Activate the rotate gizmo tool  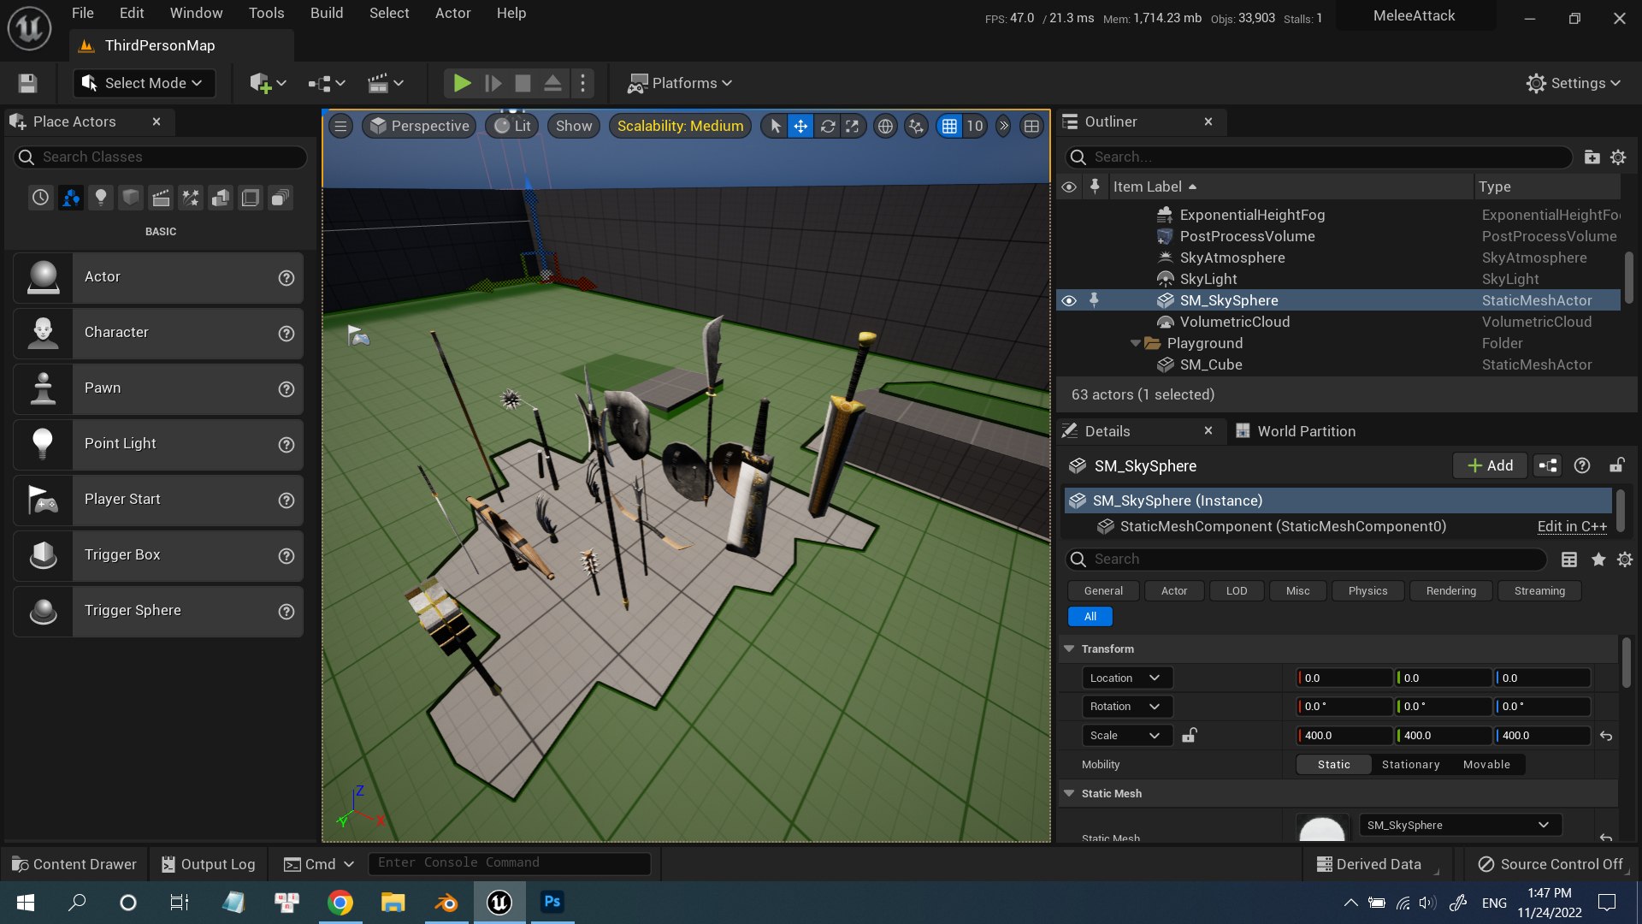[x=827, y=127]
